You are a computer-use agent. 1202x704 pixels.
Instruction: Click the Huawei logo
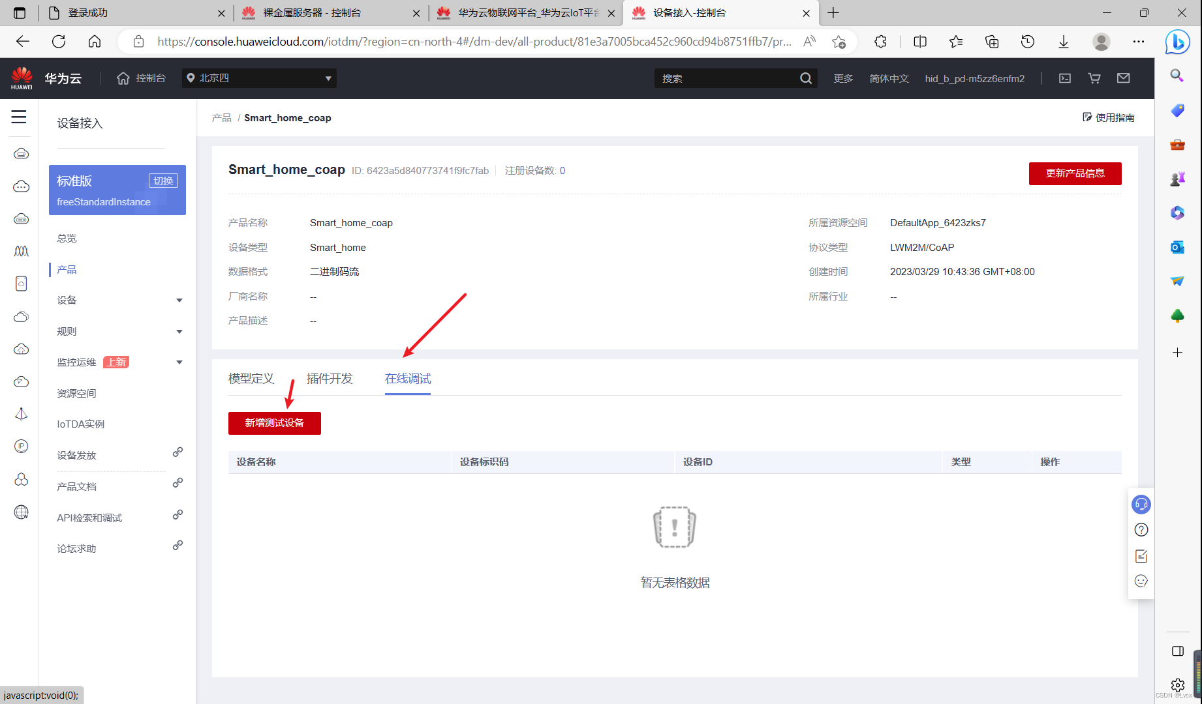click(22, 78)
